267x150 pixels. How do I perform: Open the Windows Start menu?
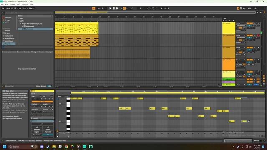point(5,147)
